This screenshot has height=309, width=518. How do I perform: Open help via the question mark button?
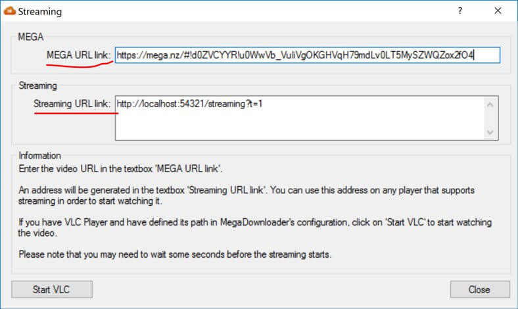(460, 11)
